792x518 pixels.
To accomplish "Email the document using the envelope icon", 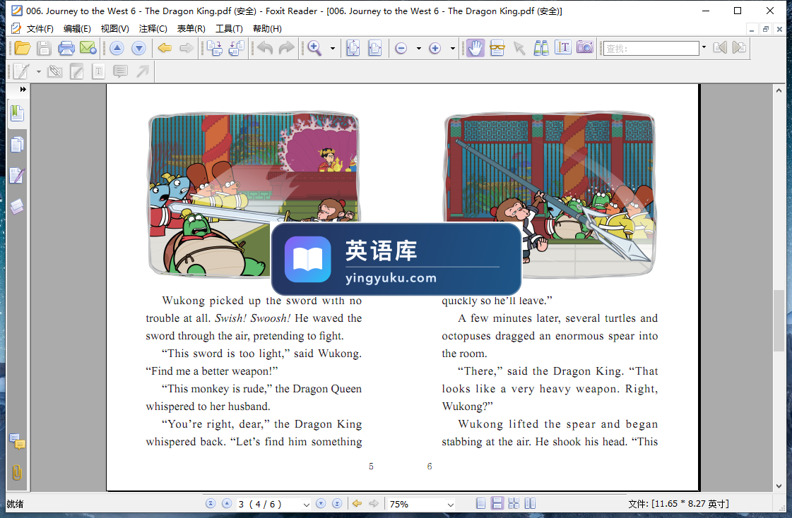I will pyautogui.click(x=88, y=48).
